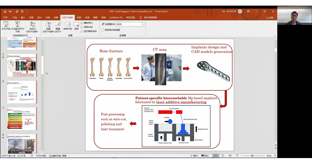Click the Undo arrow in title bar
The width and height of the screenshot is (312, 164).
tap(10, 12)
